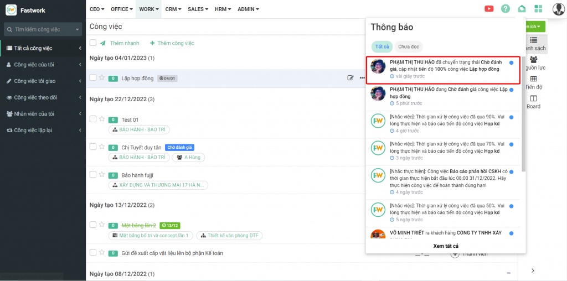Check the Bảo hành fujji task checkbox
Screen dimensions: 567x281
tap(93, 174)
